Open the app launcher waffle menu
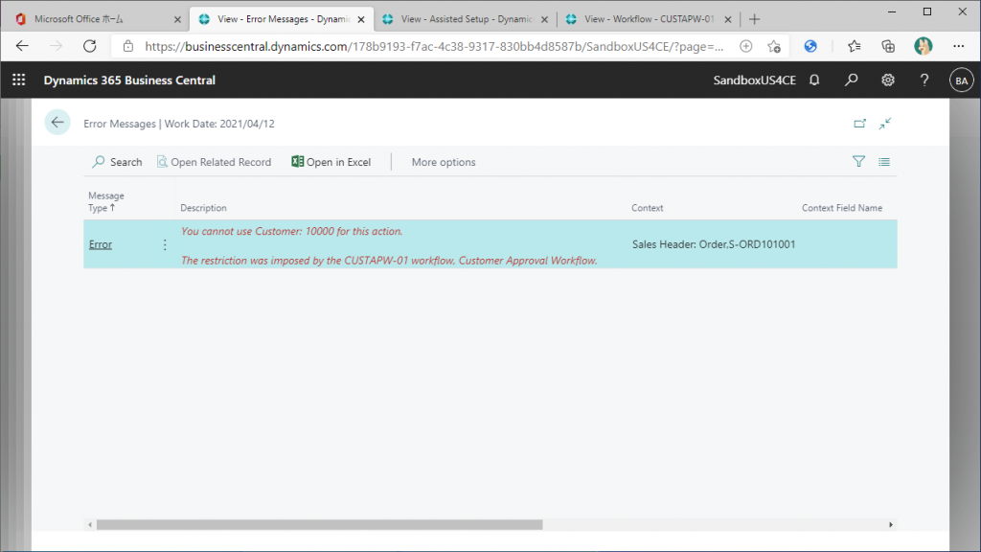This screenshot has width=981, height=552. point(19,80)
